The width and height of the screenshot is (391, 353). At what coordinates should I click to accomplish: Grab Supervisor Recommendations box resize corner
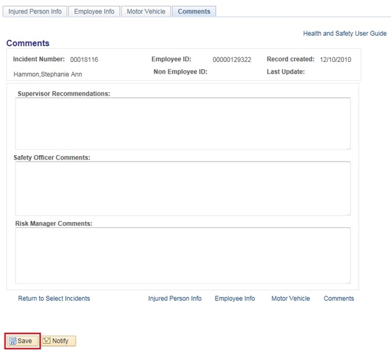pyautogui.click(x=348, y=147)
